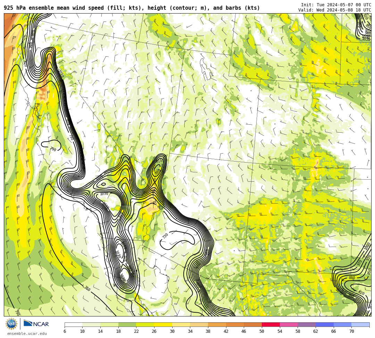Click the Valid time 'Wed 2024-05-08 18 UTC'
This screenshot has height=338, width=375.
tap(344, 10)
